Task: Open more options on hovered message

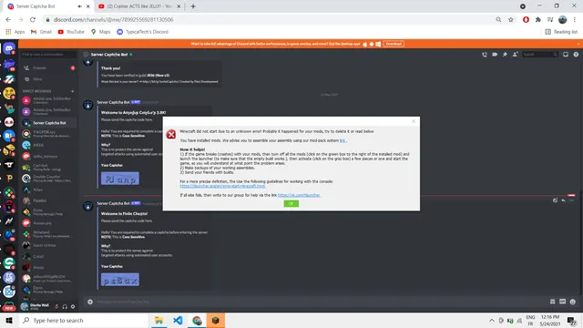Action: pos(572,200)
